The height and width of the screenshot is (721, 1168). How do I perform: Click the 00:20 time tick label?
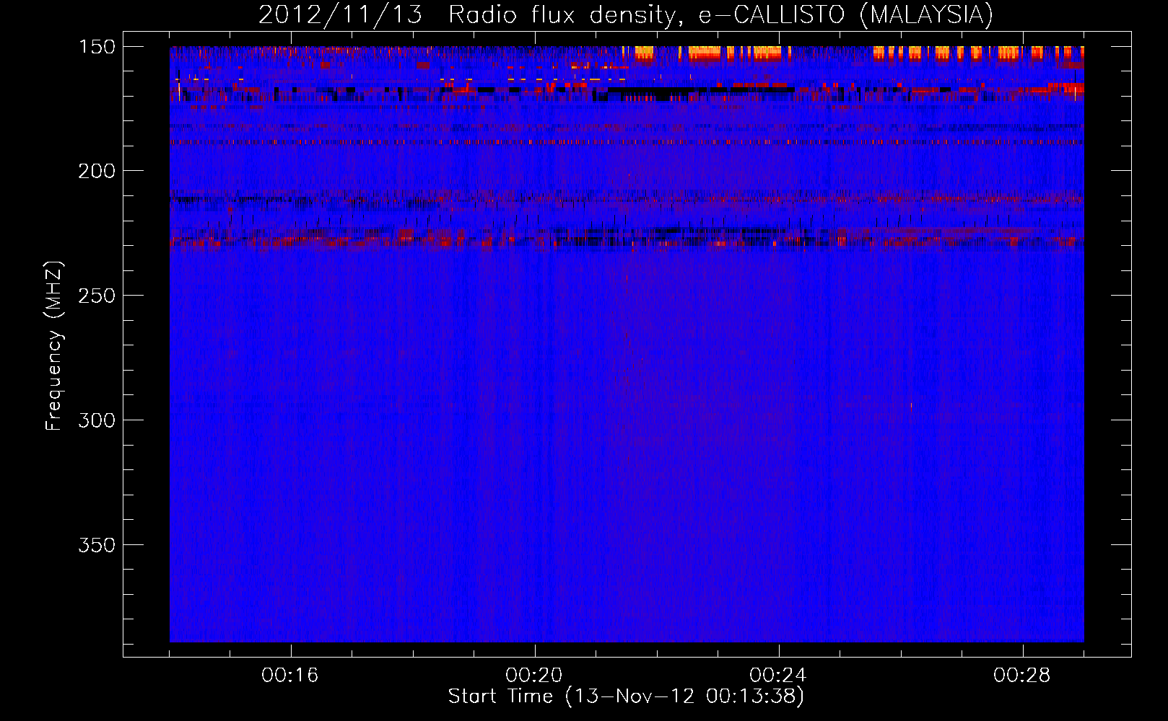click(x=534, y=676)
